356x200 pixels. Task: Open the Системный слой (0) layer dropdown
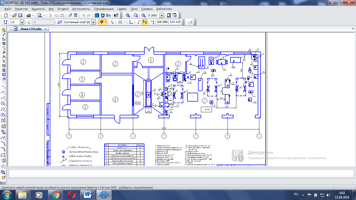94,22
